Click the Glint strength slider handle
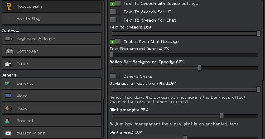 coord(222,116)
